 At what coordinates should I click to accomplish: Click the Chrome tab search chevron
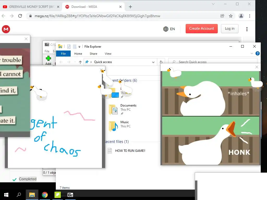(213, 4)
